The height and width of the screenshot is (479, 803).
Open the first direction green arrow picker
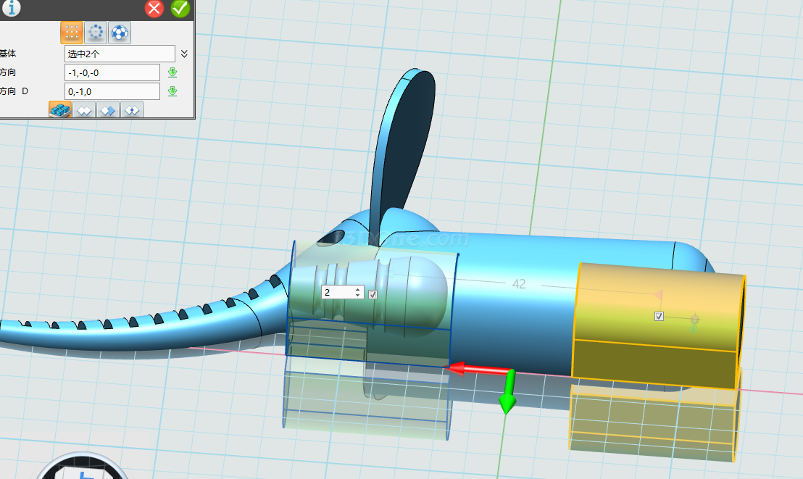(172, 72)
